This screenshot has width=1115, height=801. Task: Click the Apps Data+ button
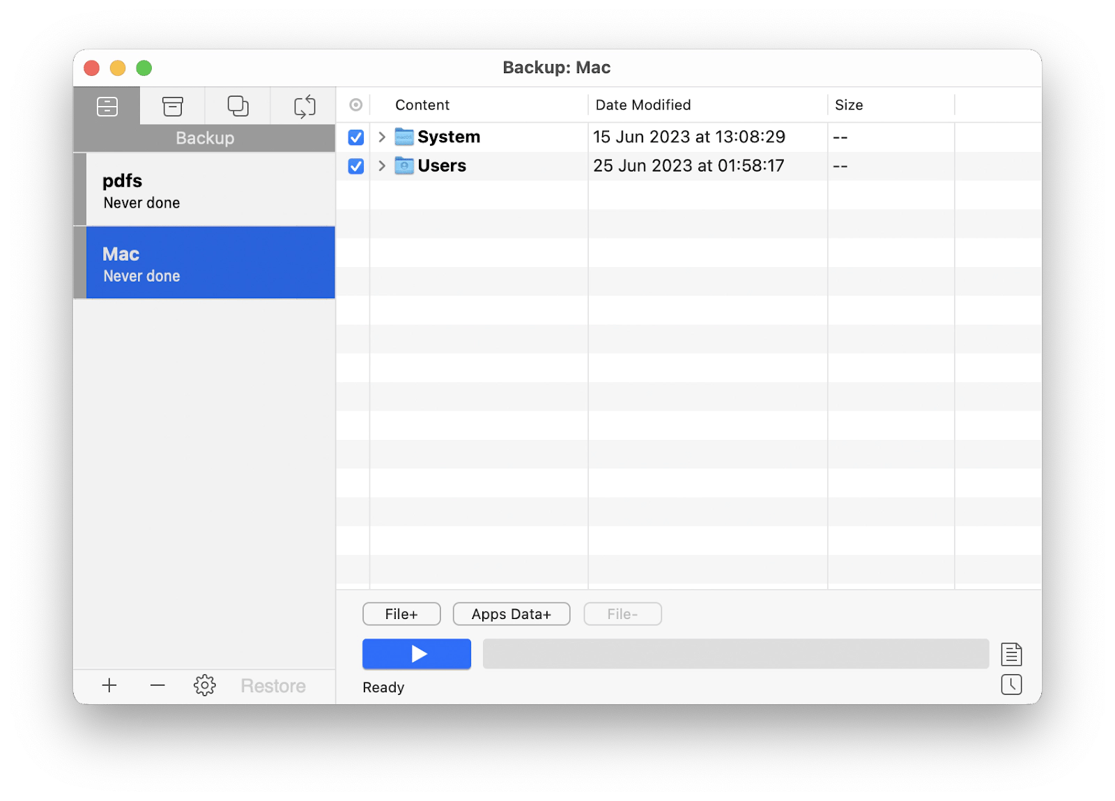512,614
